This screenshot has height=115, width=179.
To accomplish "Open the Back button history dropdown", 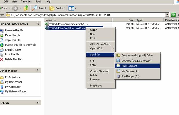I will [x=10, y=8].
